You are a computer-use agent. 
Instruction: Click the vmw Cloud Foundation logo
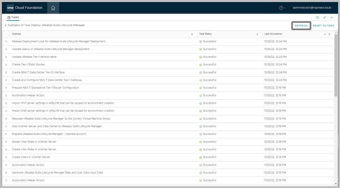[25, 8]
